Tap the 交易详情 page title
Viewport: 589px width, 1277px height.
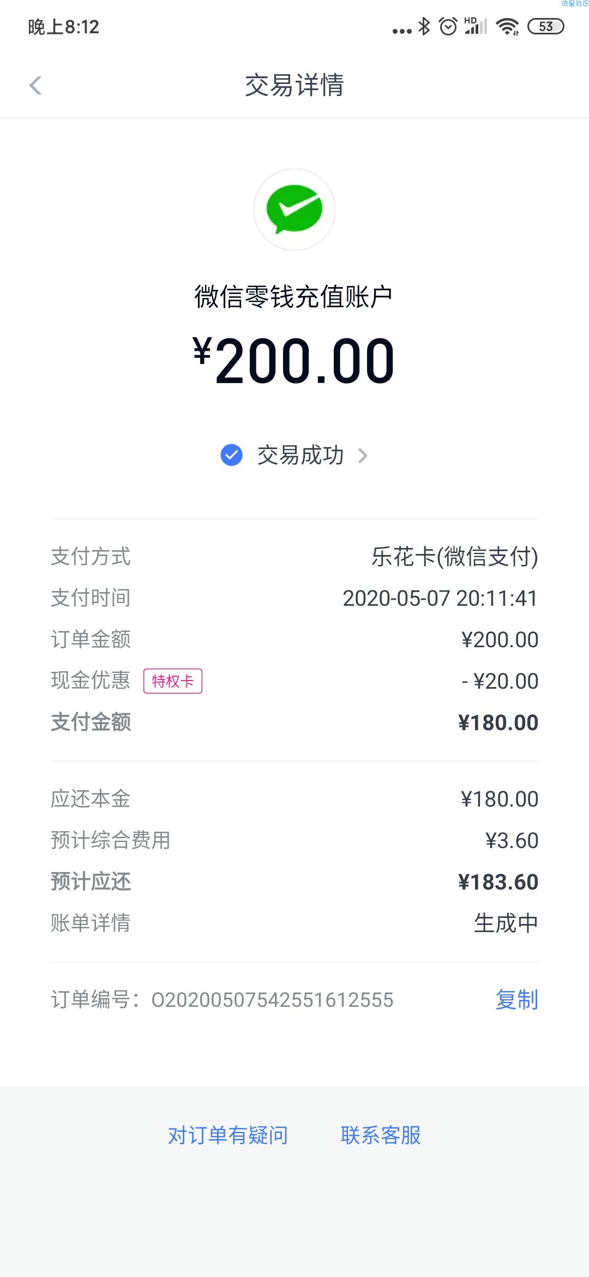294,85
